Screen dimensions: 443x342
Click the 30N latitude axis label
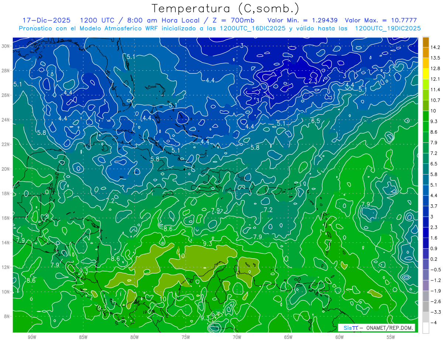click(x=6, y=46)
